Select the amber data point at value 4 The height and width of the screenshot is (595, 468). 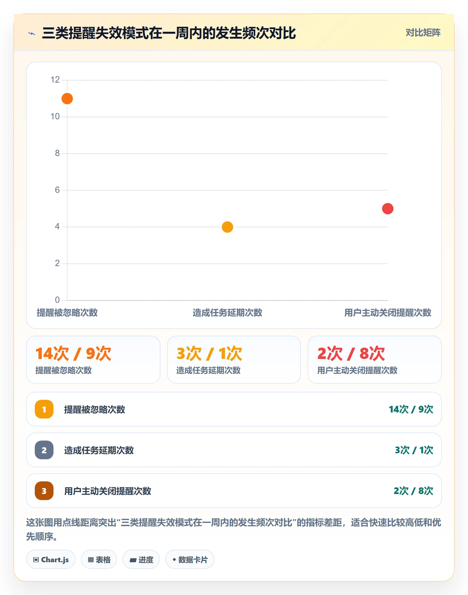tap(227, 227)
